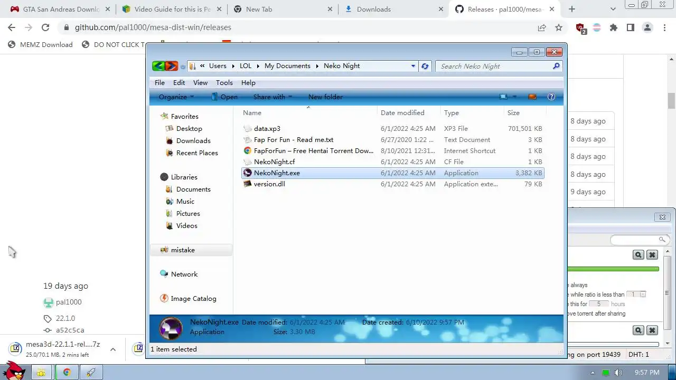Click the NekoNight.exe application icon in the list
676x380 pixels.
coord(247,173)
